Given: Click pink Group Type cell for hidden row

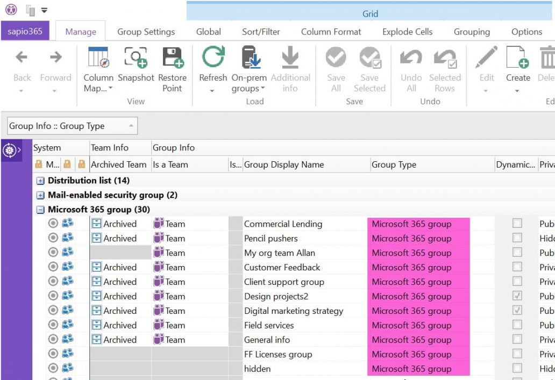Looking at the screenshot, I should coord(418,369).
